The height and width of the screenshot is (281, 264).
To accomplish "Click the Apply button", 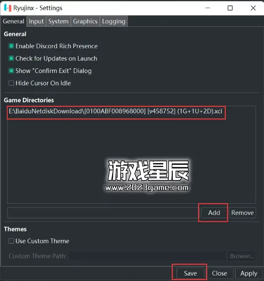I will 249,273.
